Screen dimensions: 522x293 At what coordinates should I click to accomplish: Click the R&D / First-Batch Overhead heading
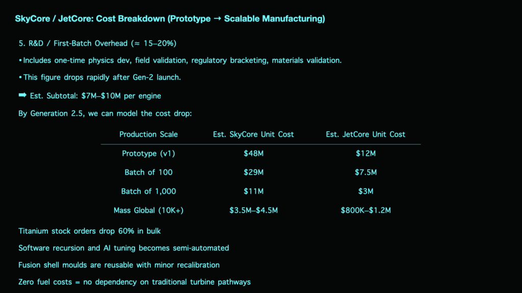tap(97, 43)
